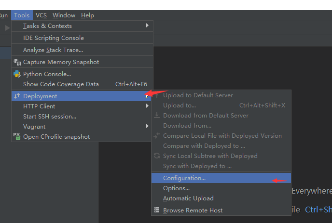The width and height of the screenshot is (332, 223).
Task: Select Browse Remote Host entry text
Action: pos(193,210)
